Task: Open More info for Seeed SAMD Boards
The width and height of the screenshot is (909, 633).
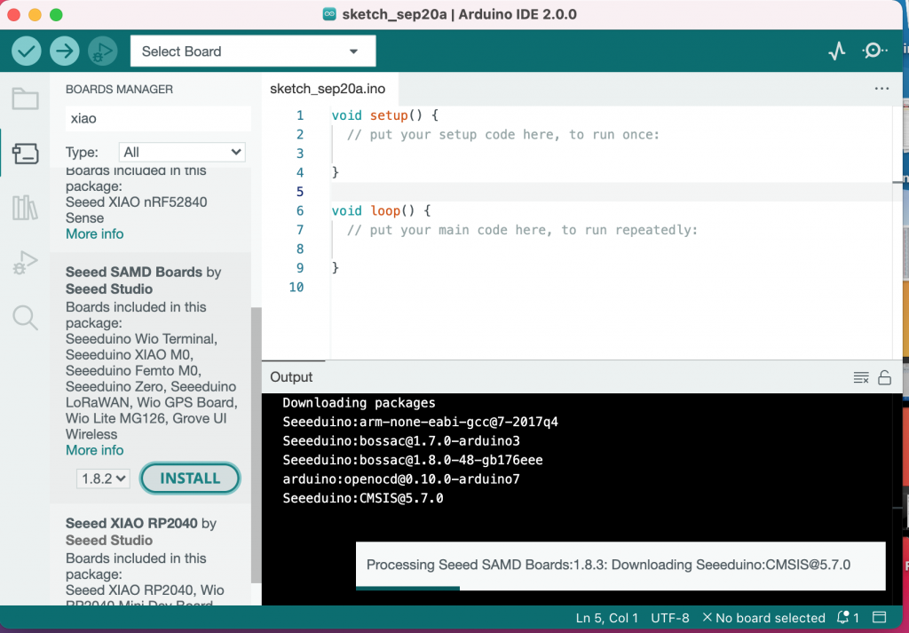Action: click(x=94, y=450)
